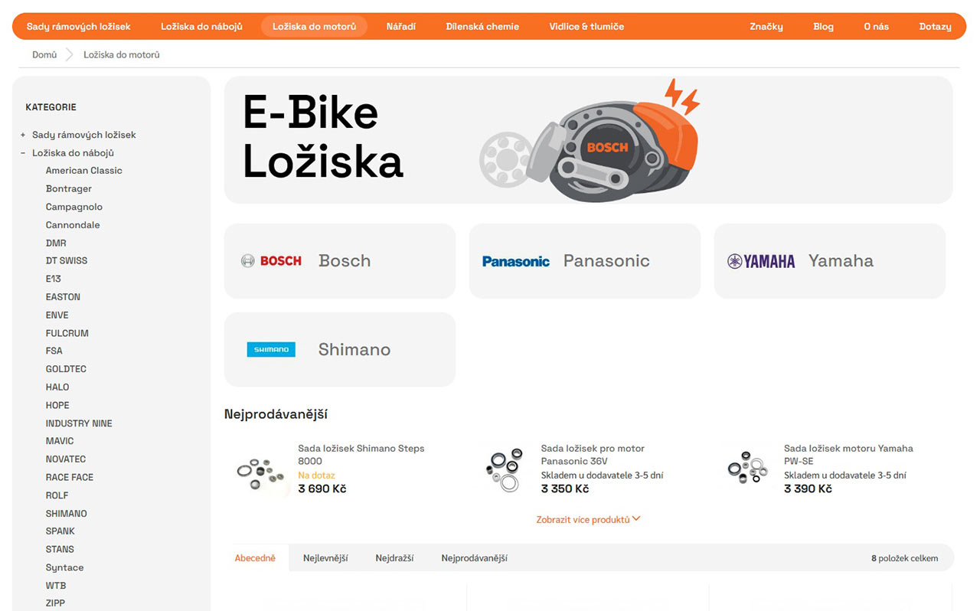The height and width of the screenshot is (611, 980).
Task: Click the E-Bike Ložiska Bosch motor banner
Action: 588,140
